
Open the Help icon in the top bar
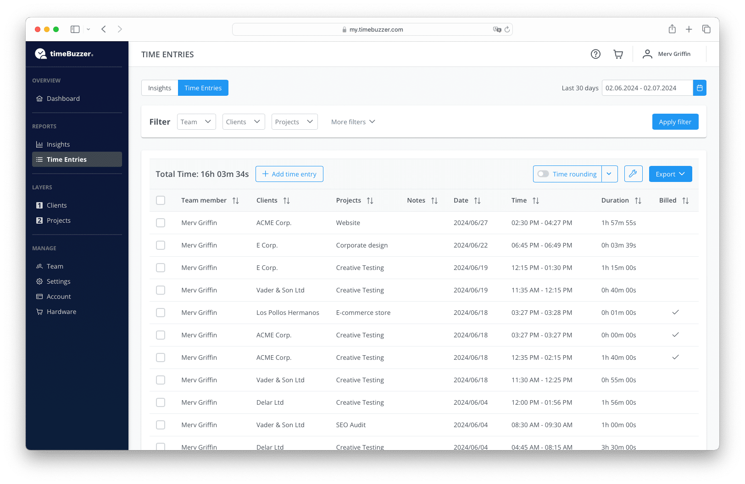pos(595,54)
